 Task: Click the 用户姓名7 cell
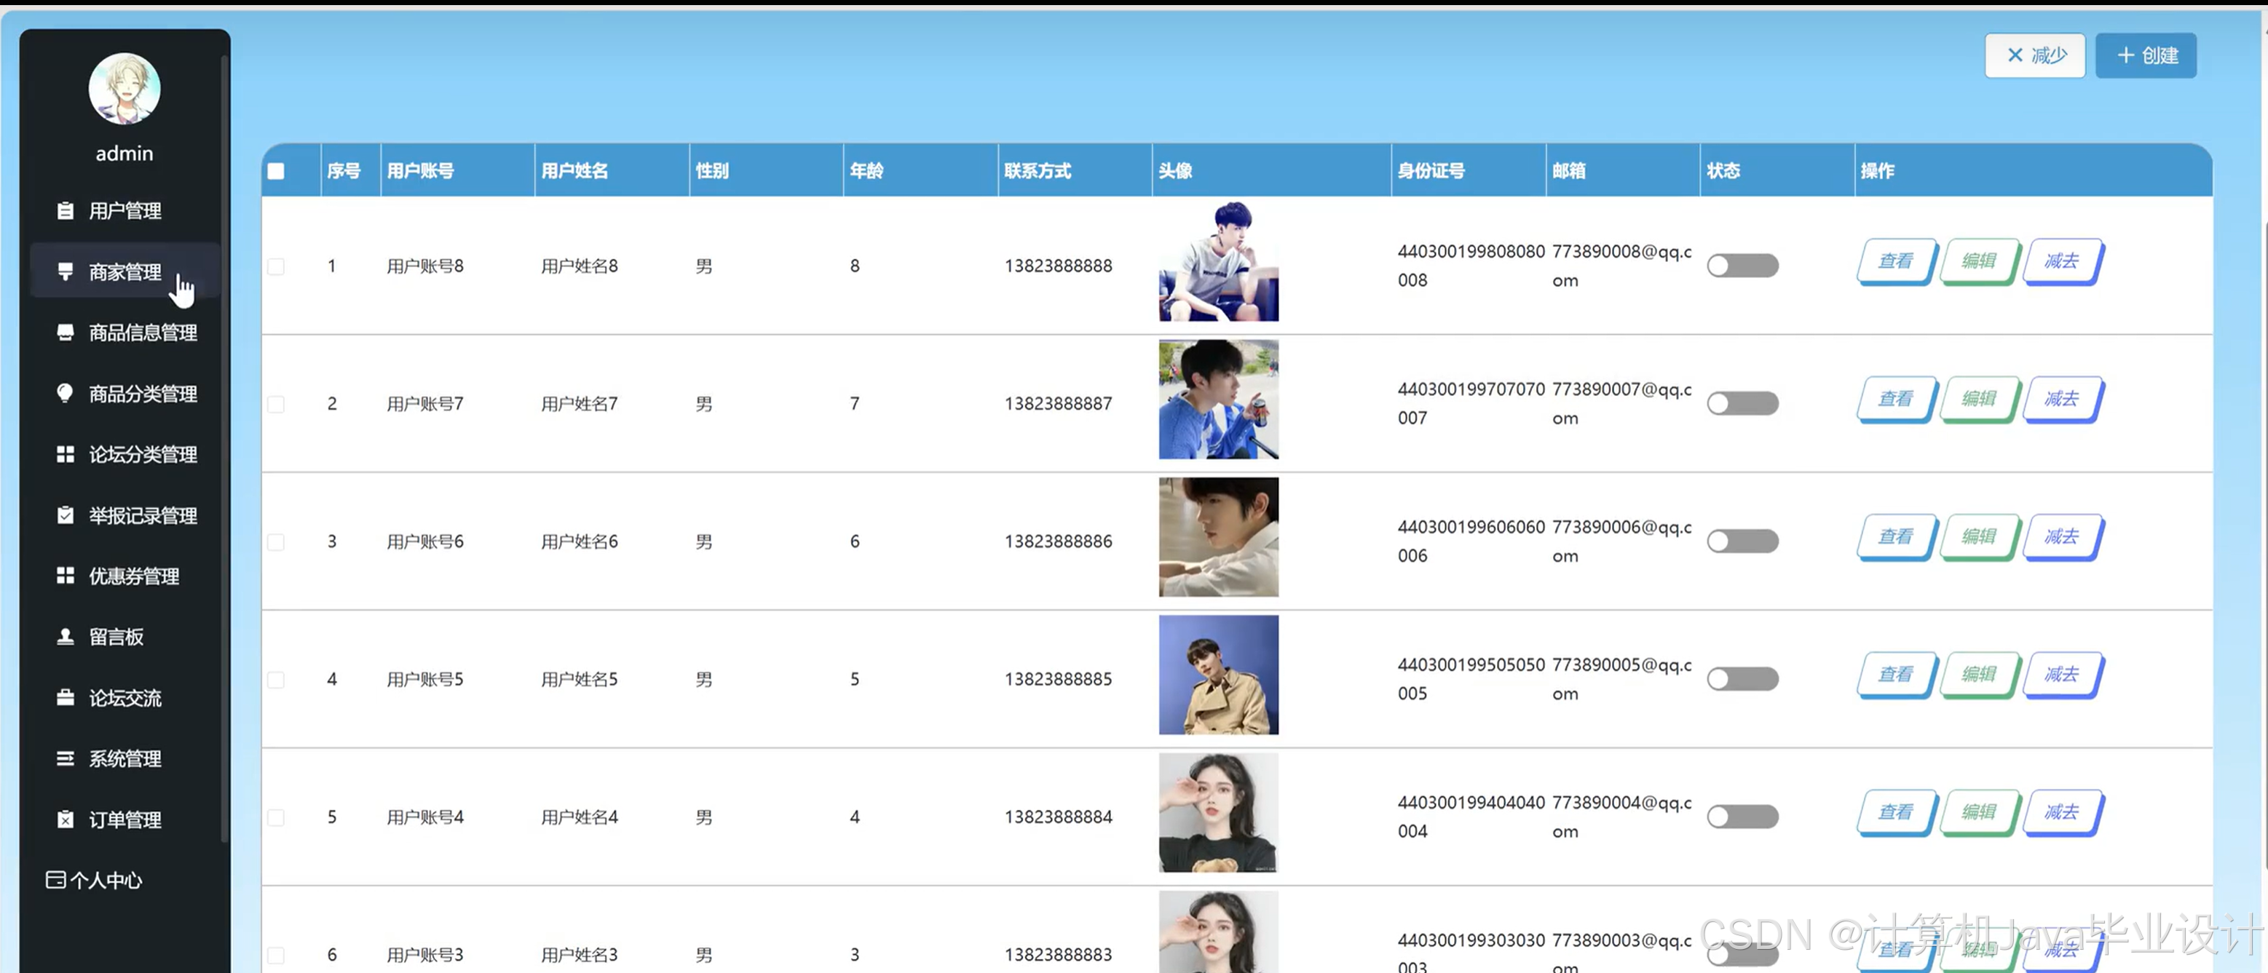pos(580,404)
